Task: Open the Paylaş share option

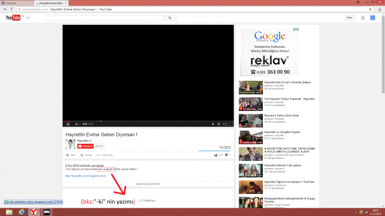Action: pos(86,155)
